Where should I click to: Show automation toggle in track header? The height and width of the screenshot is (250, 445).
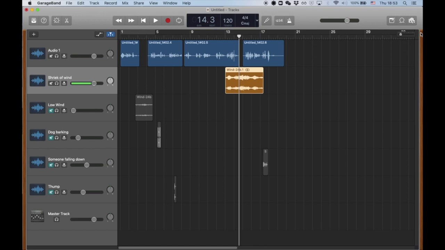click(99, 34)
